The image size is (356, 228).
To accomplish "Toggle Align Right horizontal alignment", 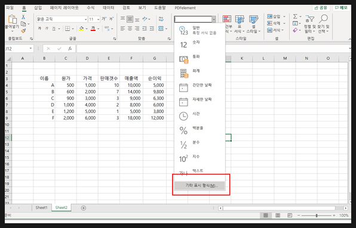I will 137,29.
